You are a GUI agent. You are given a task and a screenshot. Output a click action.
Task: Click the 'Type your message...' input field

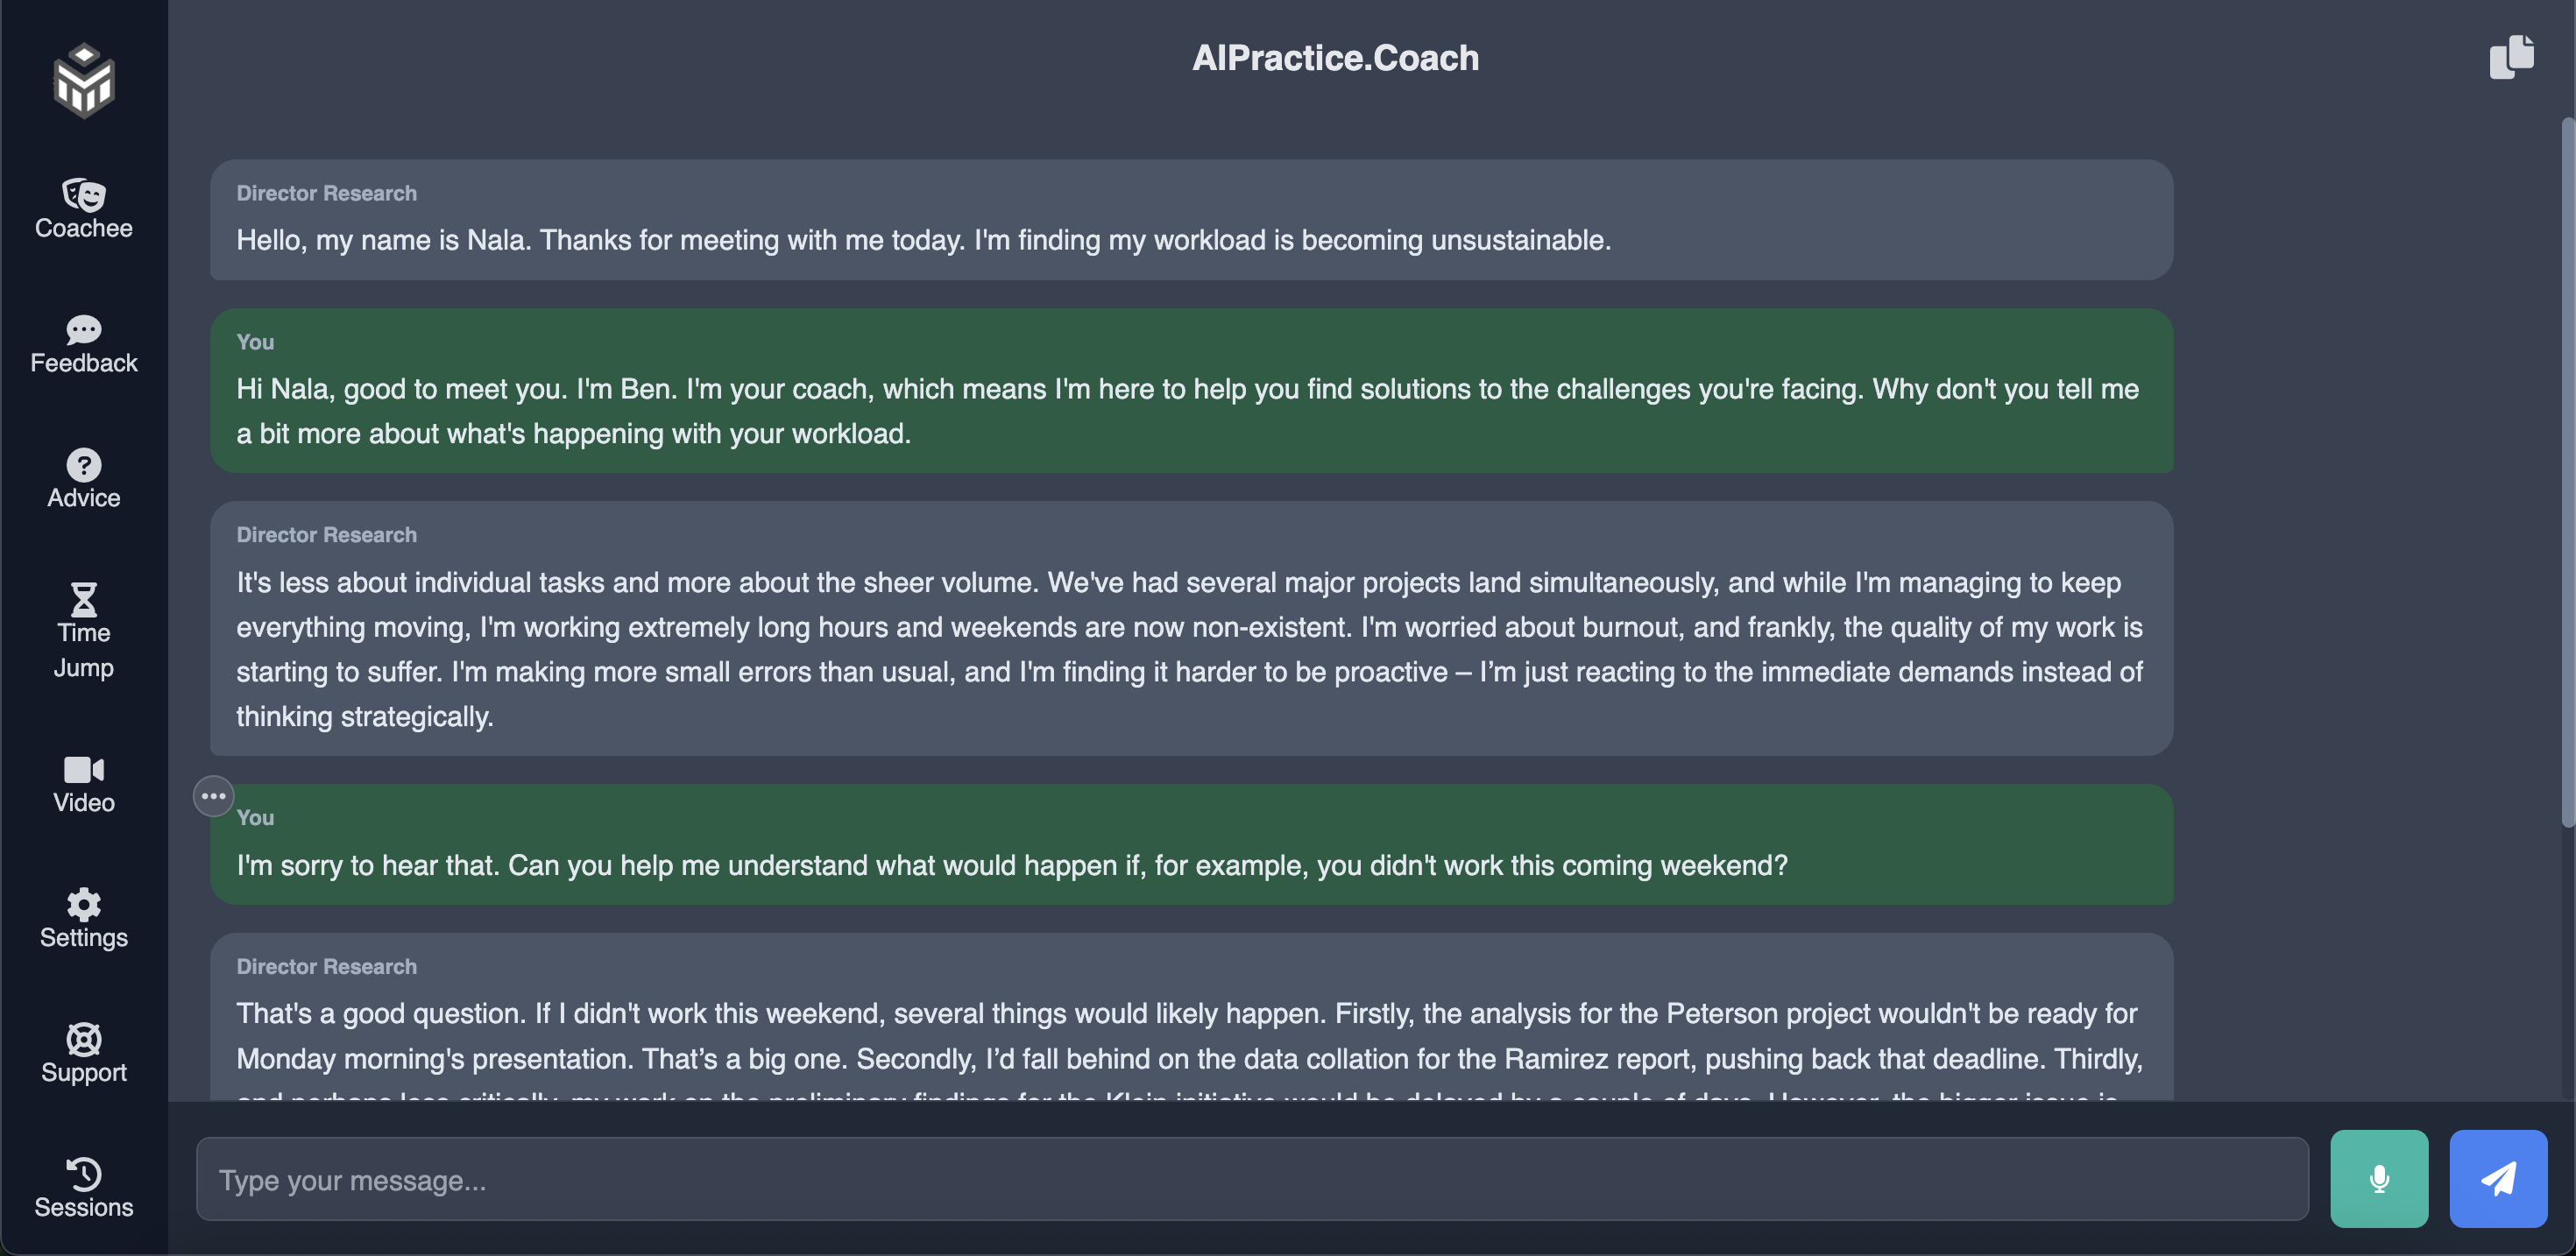pyautogui.click(x=1252, y=1179)
